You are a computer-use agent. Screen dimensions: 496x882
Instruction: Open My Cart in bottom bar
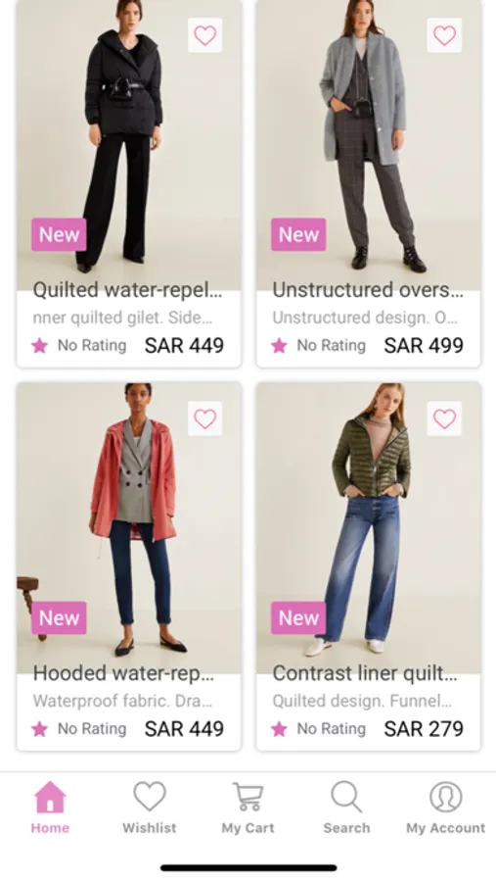(x=248, y=808)
